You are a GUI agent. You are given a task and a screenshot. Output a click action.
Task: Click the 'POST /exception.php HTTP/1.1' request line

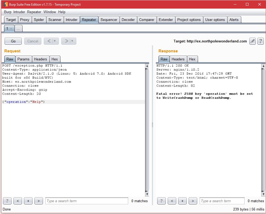point(32,66)
